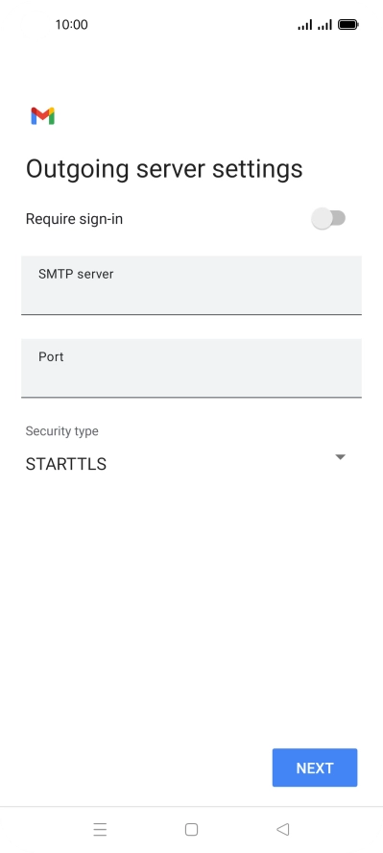
Task: Tap the Require sign-in label
Action: coord(75,219)
